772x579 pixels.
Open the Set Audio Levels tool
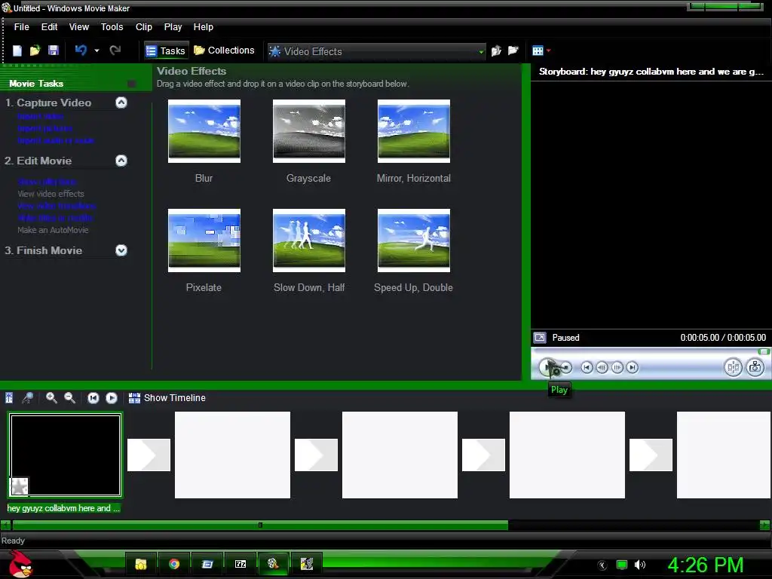click(9, 398)
